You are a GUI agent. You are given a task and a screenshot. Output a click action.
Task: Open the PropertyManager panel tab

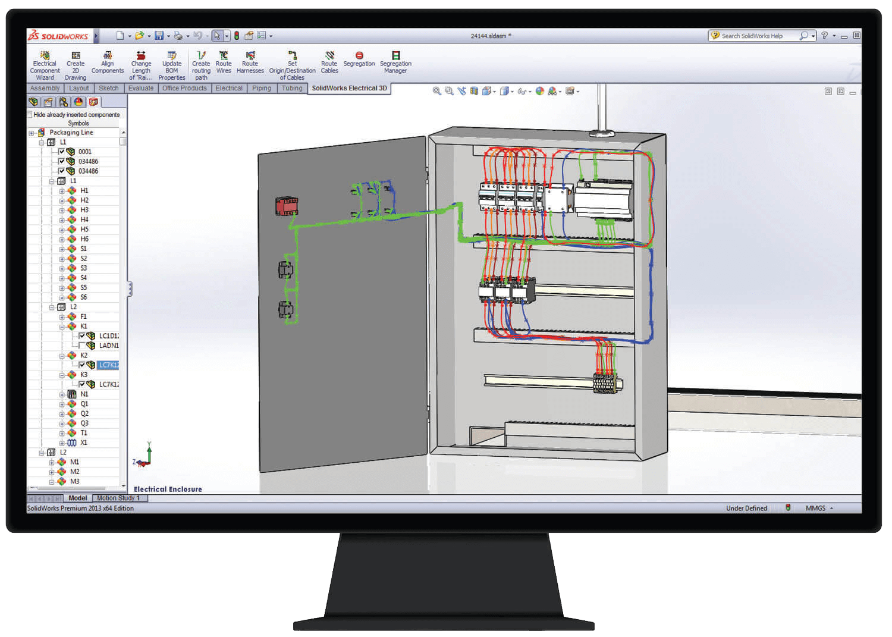(49, 102)
